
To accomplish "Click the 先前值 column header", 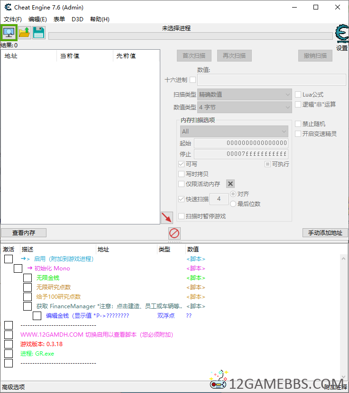I will (137, 56).
